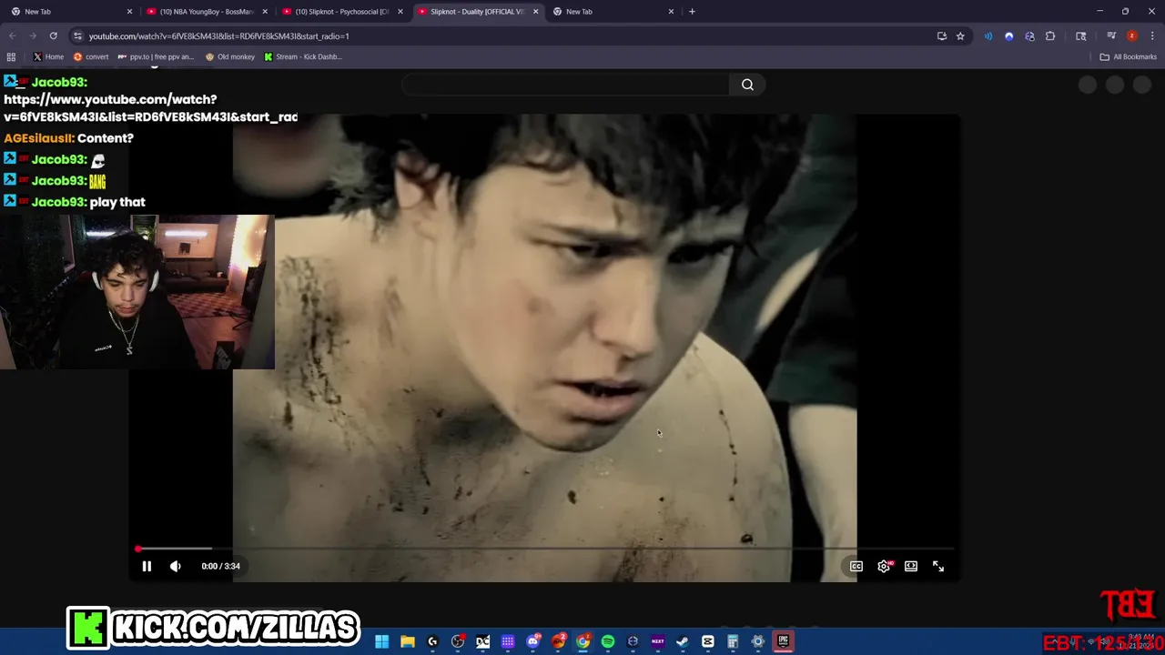Open the Chrome apps grid shortcut
Image resolution: width=1165 pixels, height=655 pixels.
point(11,56)
